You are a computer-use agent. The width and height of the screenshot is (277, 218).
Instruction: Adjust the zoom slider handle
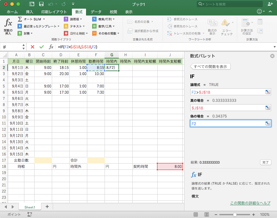pyautogui.click(x=235, y=215)
